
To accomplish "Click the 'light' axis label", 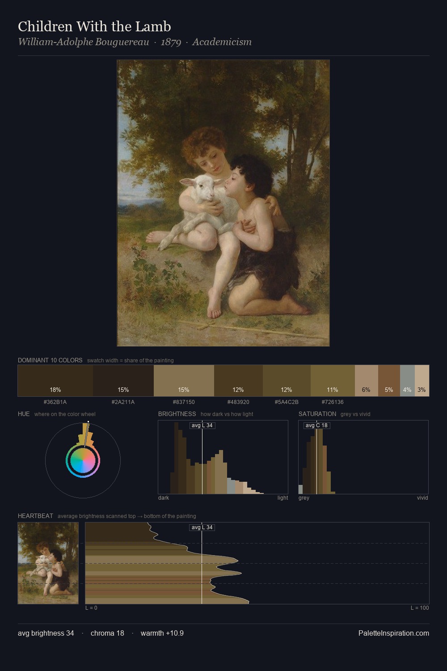I will 283,498.
